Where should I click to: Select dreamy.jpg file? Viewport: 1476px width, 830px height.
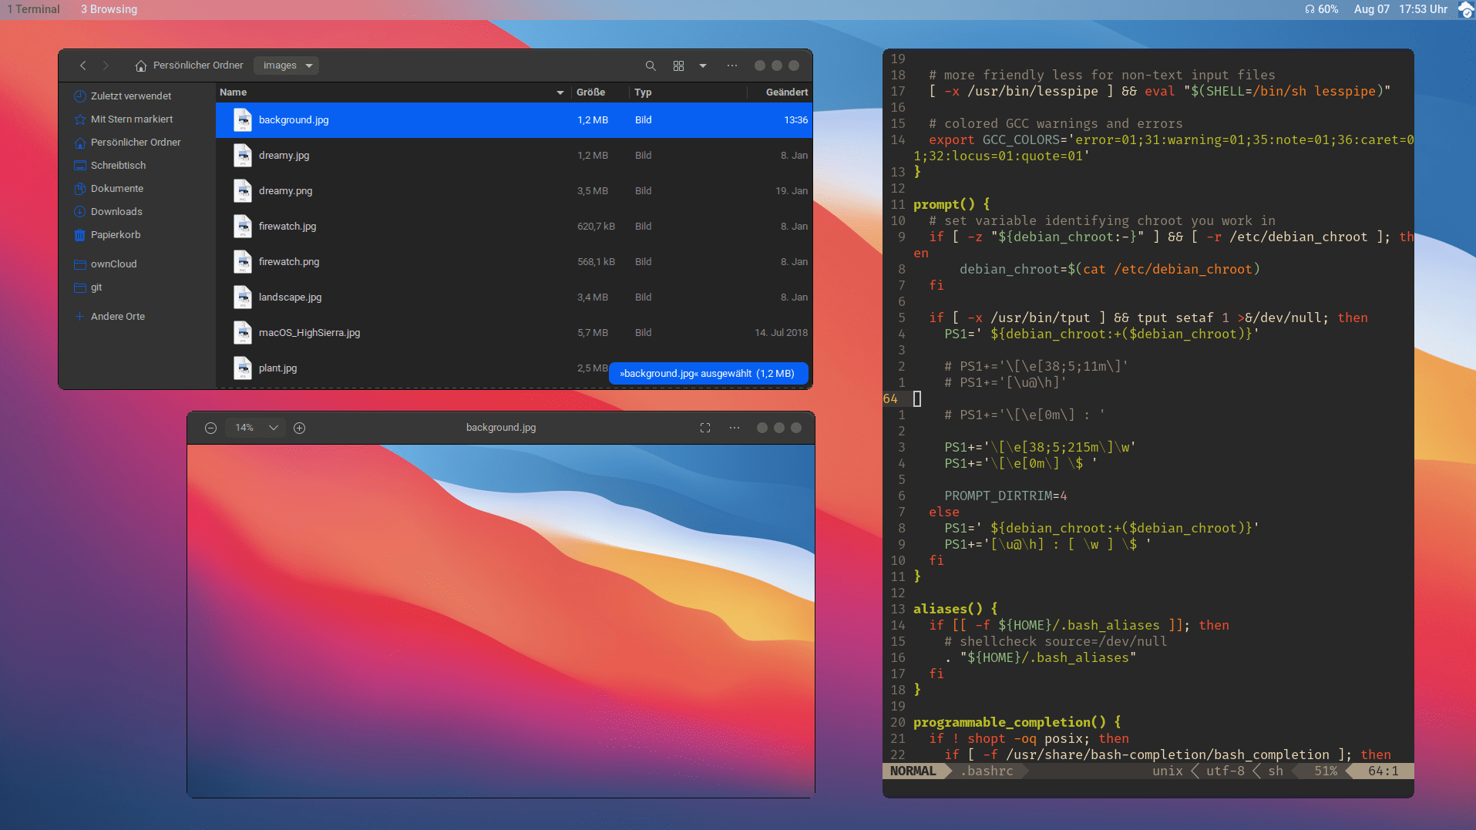point(513,156)
